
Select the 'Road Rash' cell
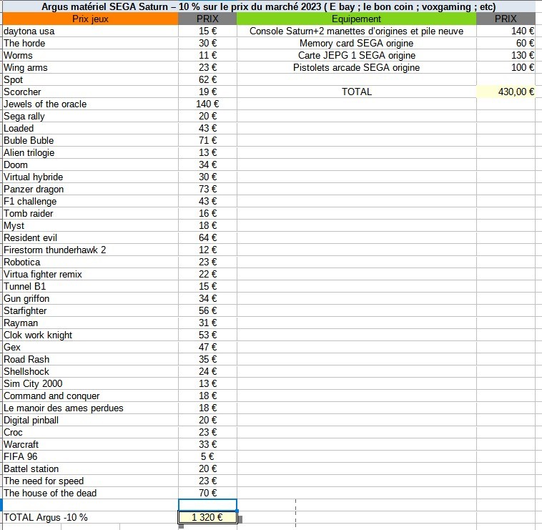coord(90,359)
